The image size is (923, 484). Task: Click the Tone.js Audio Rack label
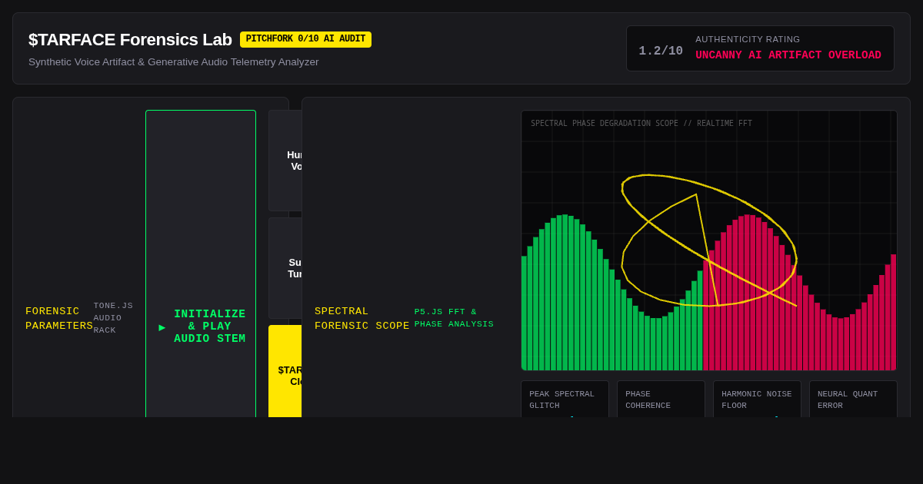(x=113, y=318)
